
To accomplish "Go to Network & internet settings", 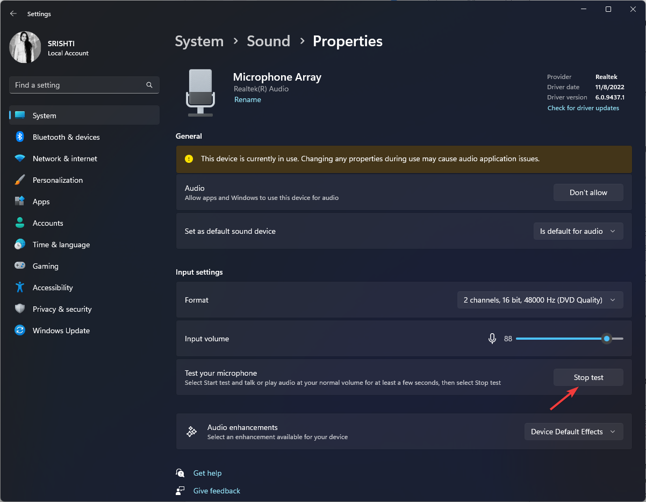I will (84, 159).
